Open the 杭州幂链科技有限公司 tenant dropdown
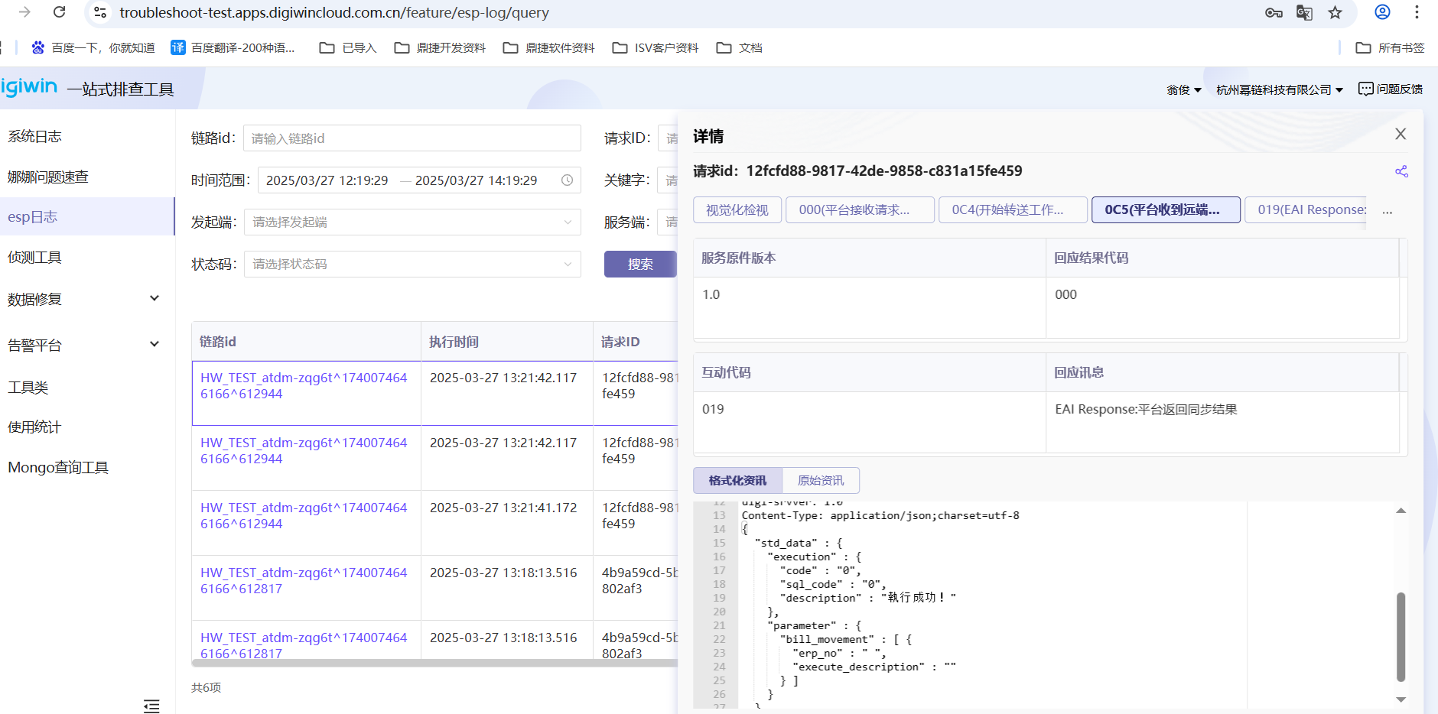The width and height of the screenshot is (1438, 714). (1280, 89)
